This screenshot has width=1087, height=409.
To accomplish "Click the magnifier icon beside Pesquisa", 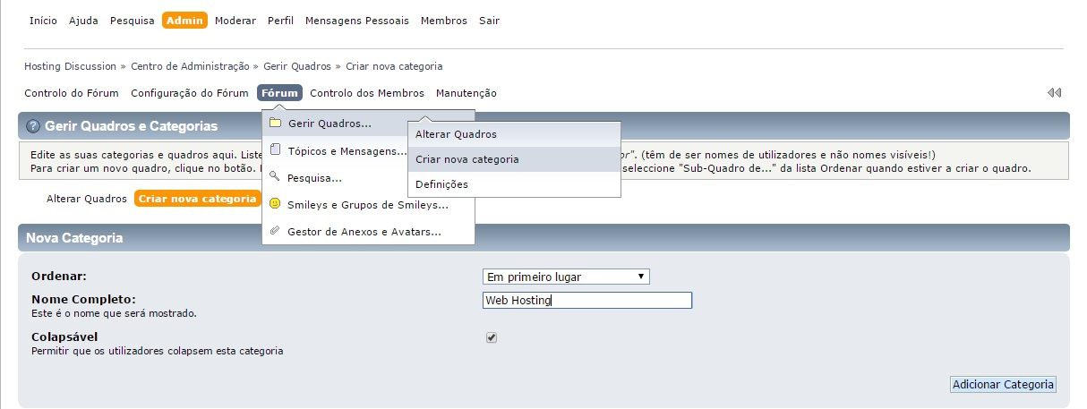I will [276, 177].
